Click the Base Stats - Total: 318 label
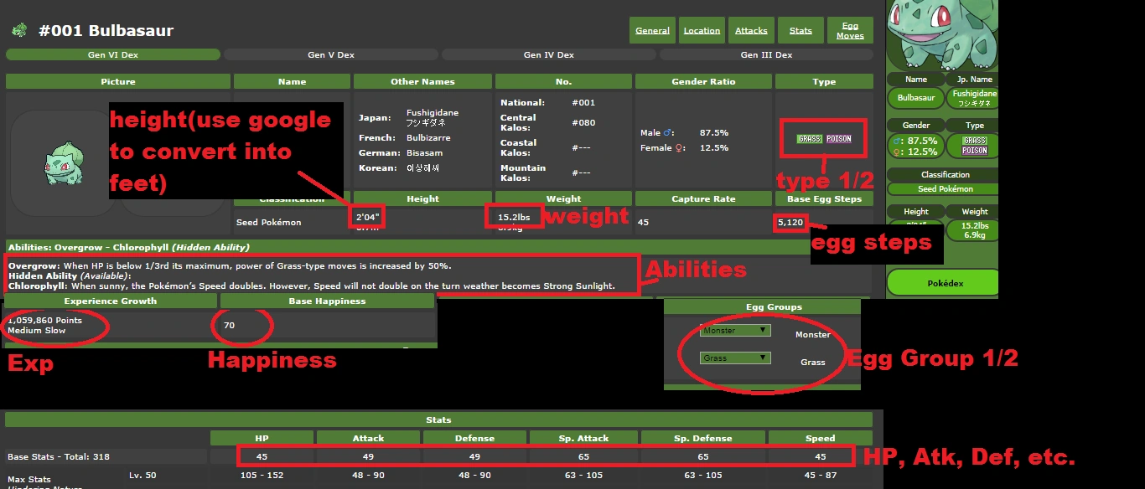 pyautogui.click(x=59, y=456)
